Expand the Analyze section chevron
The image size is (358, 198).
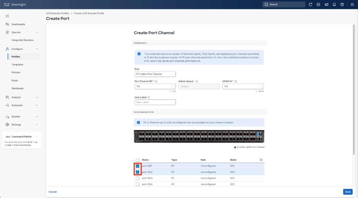click(37, 98)
